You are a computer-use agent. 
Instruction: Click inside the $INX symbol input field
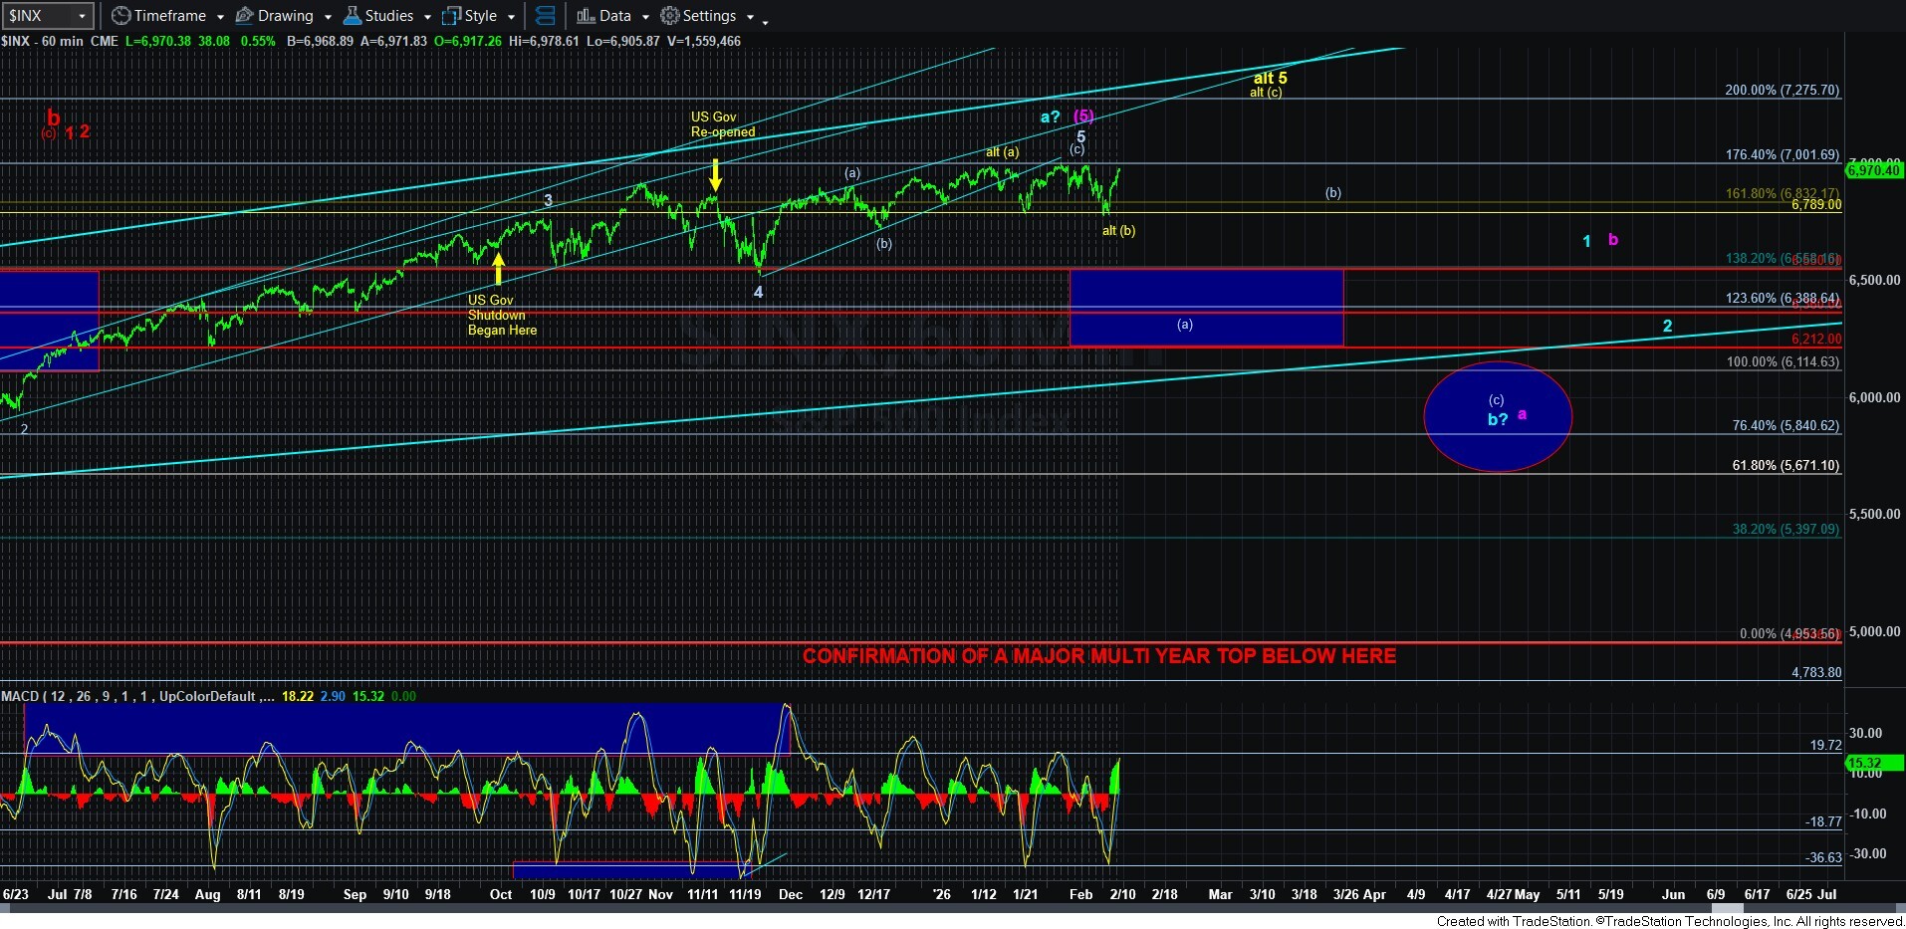pos(38,16)
